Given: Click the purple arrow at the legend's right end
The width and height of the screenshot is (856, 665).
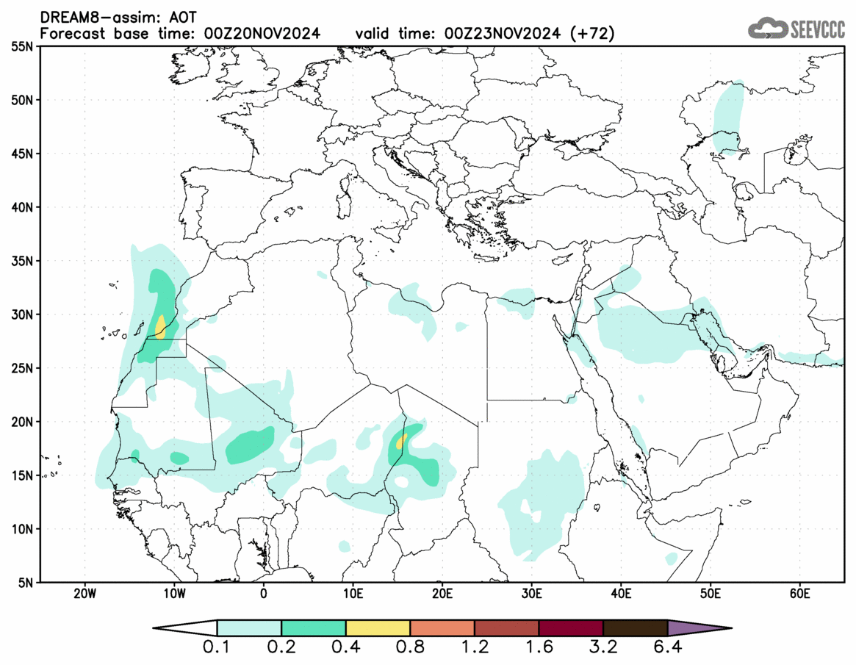Looking at the screenshot, I should point(699,628).
